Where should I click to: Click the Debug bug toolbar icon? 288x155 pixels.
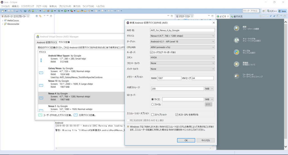click(59, 11)
